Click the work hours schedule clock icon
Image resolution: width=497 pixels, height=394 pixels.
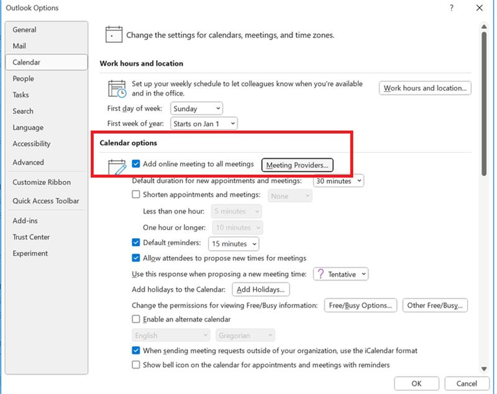[x=117, y=89]
